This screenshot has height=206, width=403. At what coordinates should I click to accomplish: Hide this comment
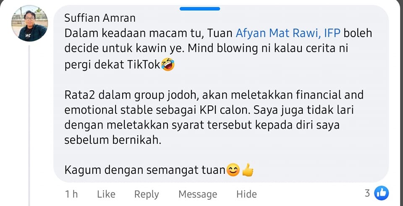pyautogui.click(x=246, y=194)
